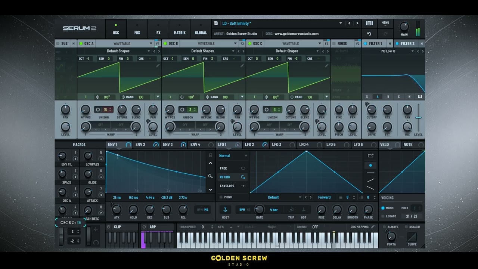Zoom the ENV 1 display with magnifier

pyautogui.click(x=210, y=176)
